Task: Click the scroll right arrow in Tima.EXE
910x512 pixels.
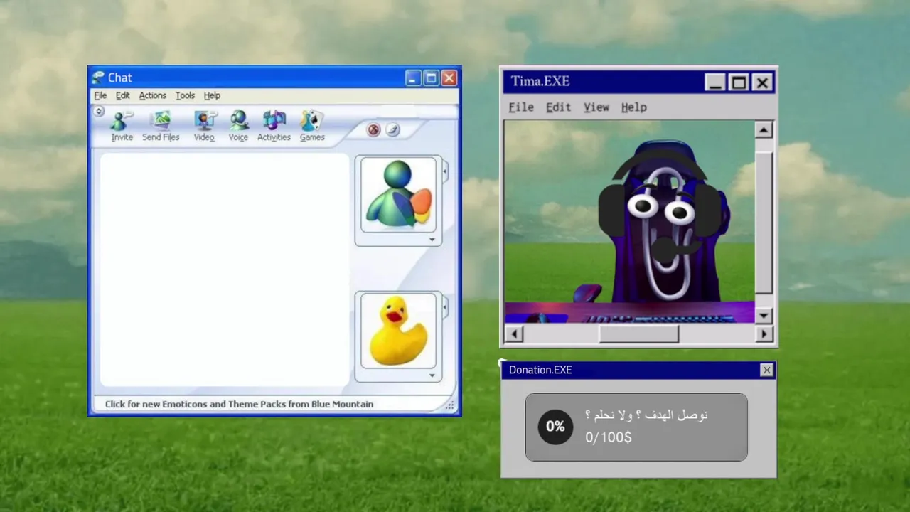Action: click(x=764, y=333)
